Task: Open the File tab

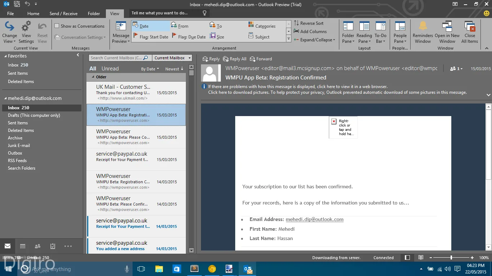Action: (10, 14)
